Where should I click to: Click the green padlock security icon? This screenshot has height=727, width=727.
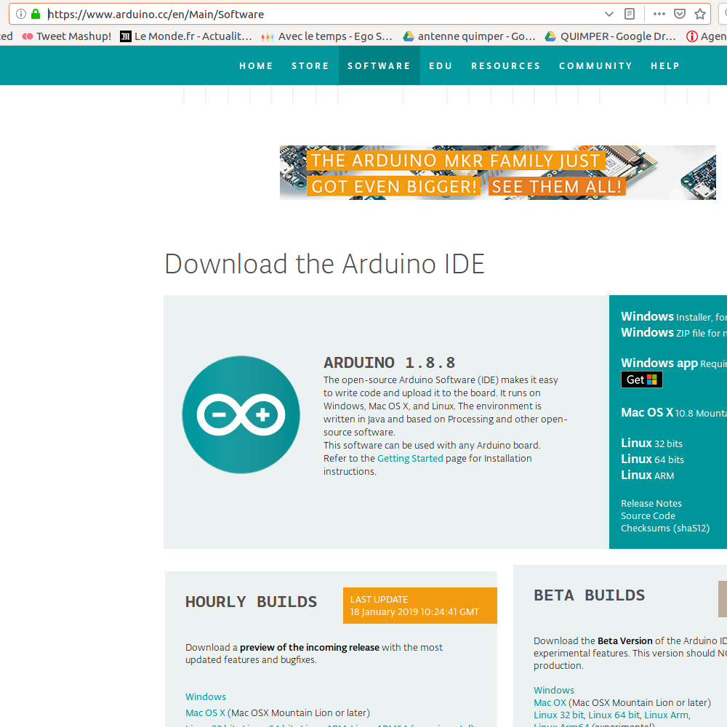click(x=35, y=14)
